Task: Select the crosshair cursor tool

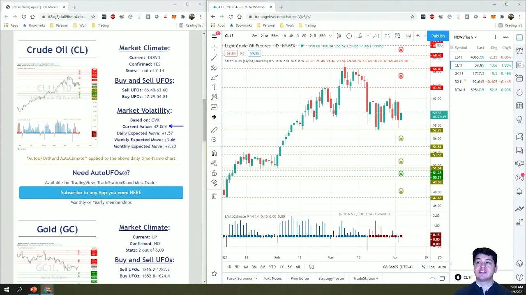Action: (x=214, y=48)
